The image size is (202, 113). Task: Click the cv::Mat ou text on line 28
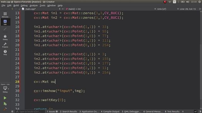45,82
